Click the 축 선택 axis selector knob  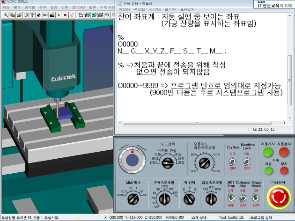(189, 199)
